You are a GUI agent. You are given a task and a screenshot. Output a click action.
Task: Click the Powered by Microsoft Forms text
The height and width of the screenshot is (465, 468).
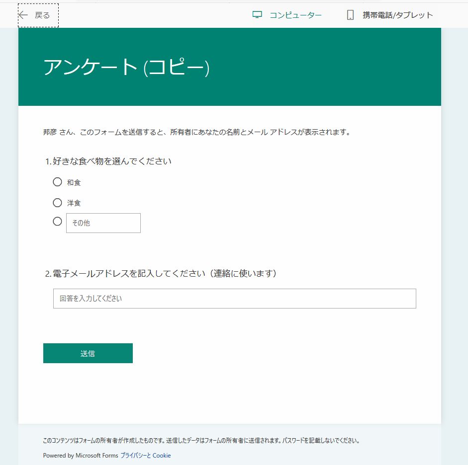pos(81,456)
